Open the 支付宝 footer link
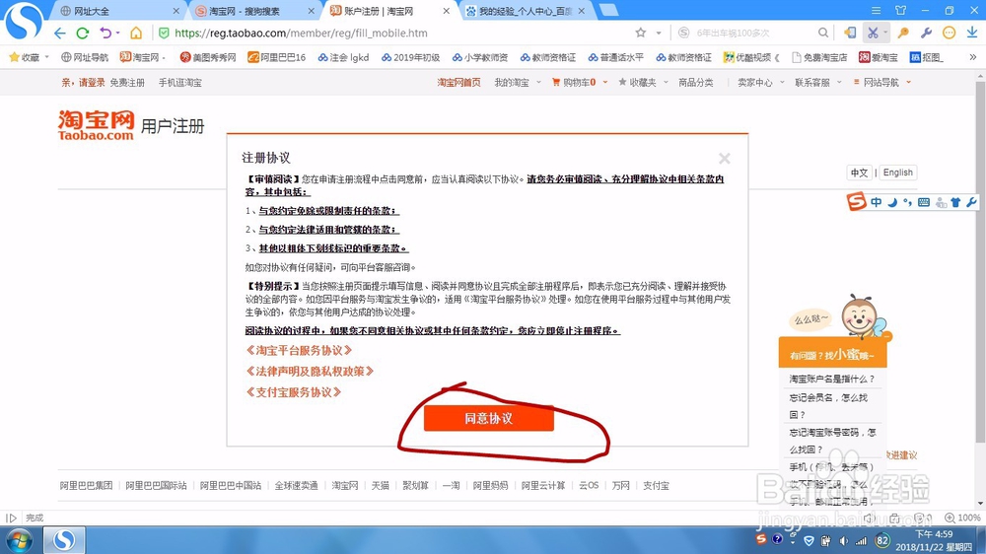The image size is (986, 554). pos(656,485)
